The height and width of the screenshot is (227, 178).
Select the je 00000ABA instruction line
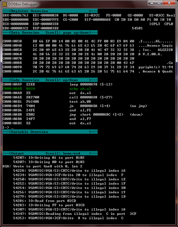(x=75, y=106)
